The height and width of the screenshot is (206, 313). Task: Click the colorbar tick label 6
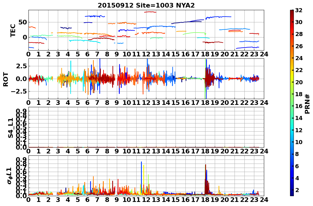click(x=297, y=166)
